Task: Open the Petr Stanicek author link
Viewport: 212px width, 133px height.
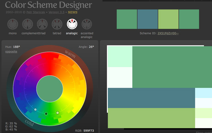Action: click(36, 12)
